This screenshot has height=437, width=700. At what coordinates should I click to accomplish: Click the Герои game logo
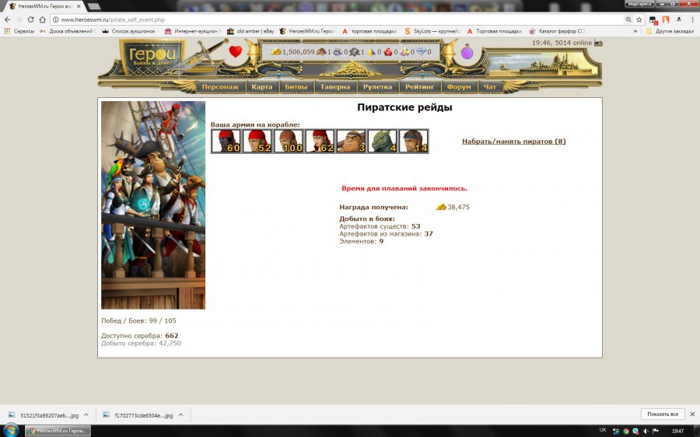(152, 57)
